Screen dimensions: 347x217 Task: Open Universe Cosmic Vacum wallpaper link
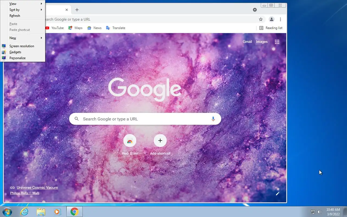[x=37, y=187]
